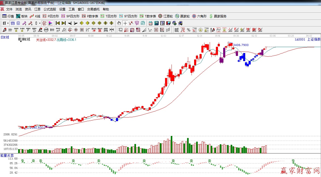This screenshot has height=177, width=321.
Task: Open the candlestick style dropdown arrow
Action: point(40,23)
